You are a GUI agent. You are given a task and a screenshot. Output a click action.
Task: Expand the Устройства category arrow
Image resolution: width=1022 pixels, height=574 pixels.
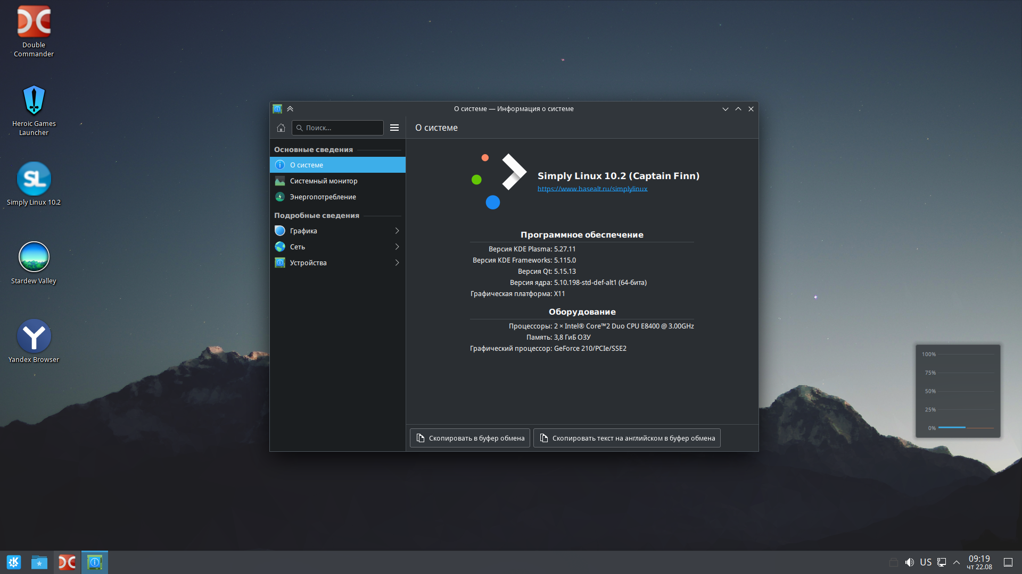pos(397,263)
